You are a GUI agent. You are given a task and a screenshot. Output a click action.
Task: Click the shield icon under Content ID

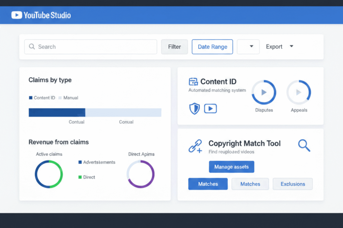pos(194,109)
